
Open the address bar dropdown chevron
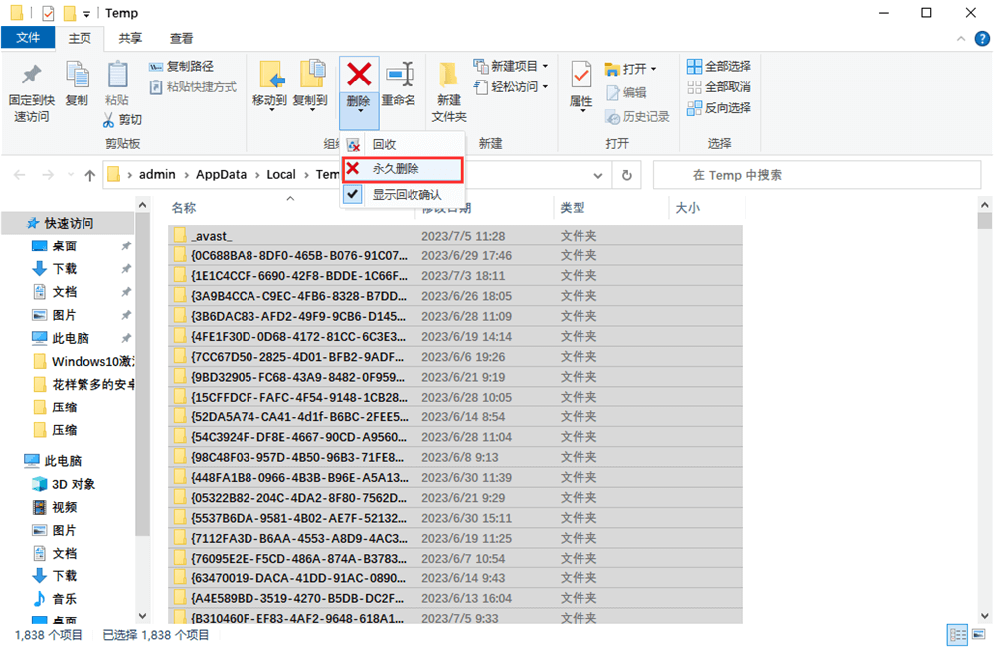pos(599,174)
